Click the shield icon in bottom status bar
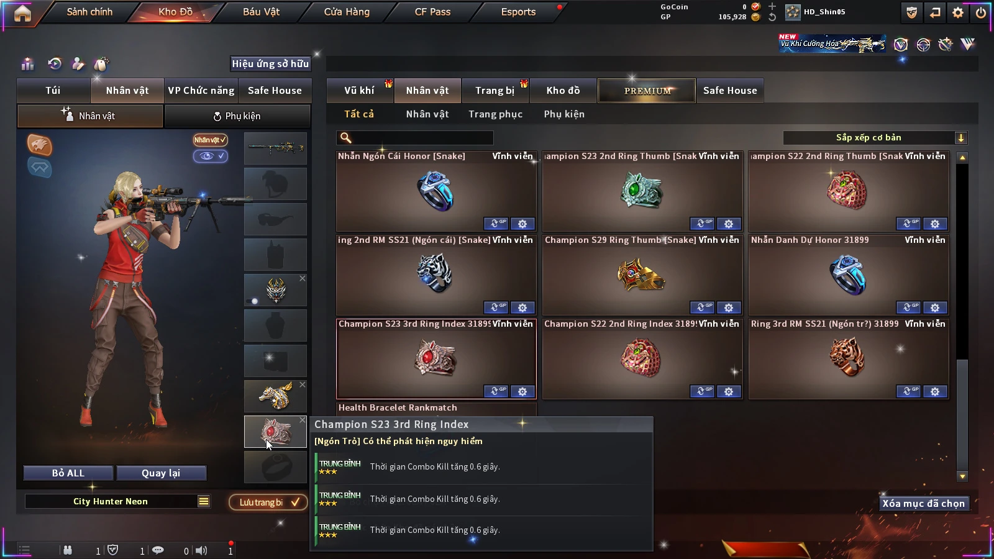 [x=113, y=550]
